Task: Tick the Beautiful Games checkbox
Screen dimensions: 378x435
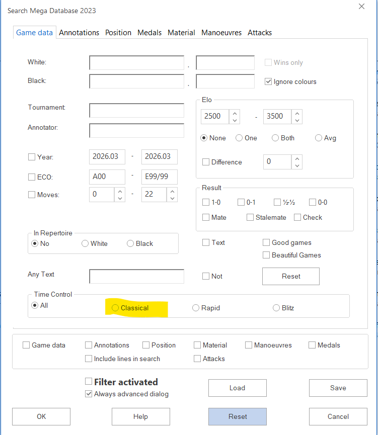Action: tap(266, 255)
